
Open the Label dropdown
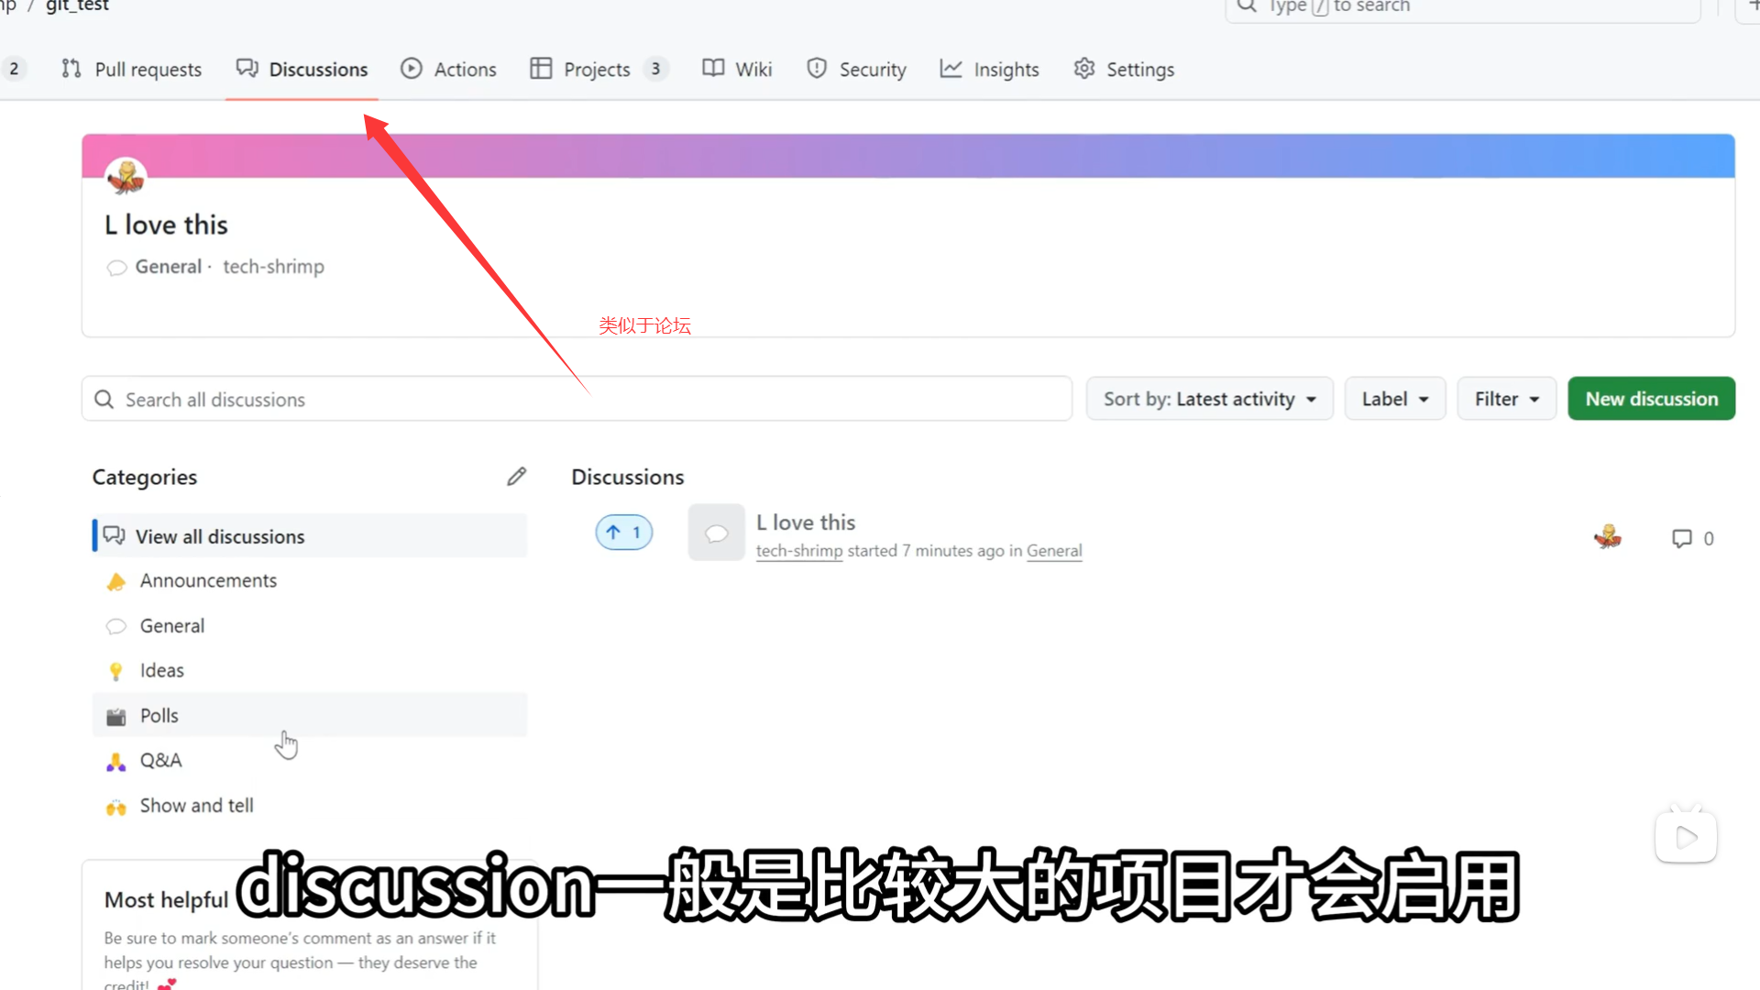tap(1394, 399)
